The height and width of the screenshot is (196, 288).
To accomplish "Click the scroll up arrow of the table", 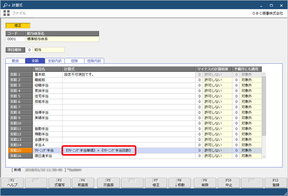I will tap(264, 74).
